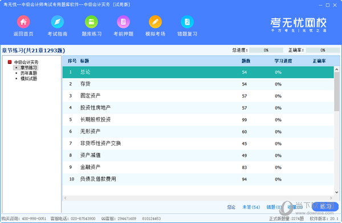Select the 非货币性资产交换 chapter row
This screenshot has width=342, height=223.
198,144
